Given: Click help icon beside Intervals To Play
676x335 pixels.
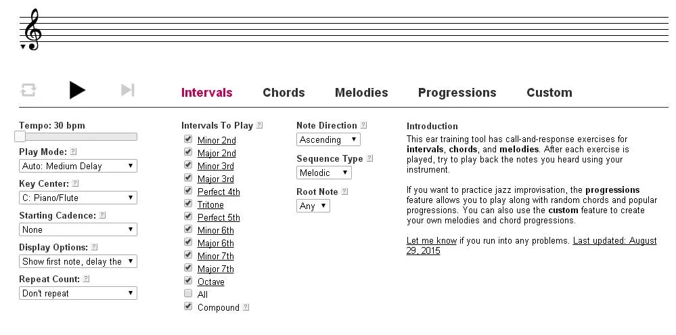Looking at the screenshot, I should 259,125.
